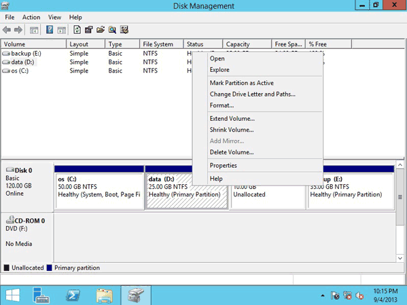407x305 pixels.
Task: Click the Unallocated black legend swatch
Action: 7,268
